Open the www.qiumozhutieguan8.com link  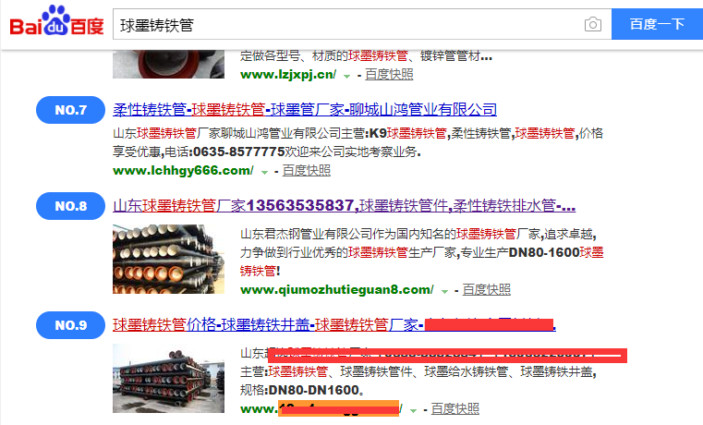click(x=337, y=289)
